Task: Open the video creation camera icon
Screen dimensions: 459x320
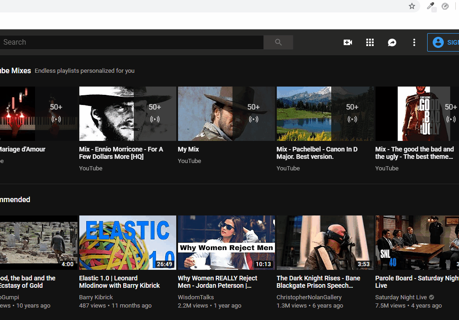Action: tap(348, 42)
